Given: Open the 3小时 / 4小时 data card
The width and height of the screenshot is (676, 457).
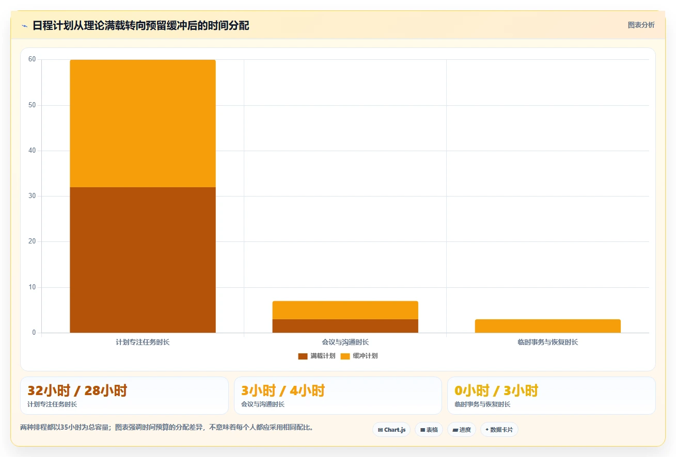Looking at the screenshot, I should click(338, 396).
